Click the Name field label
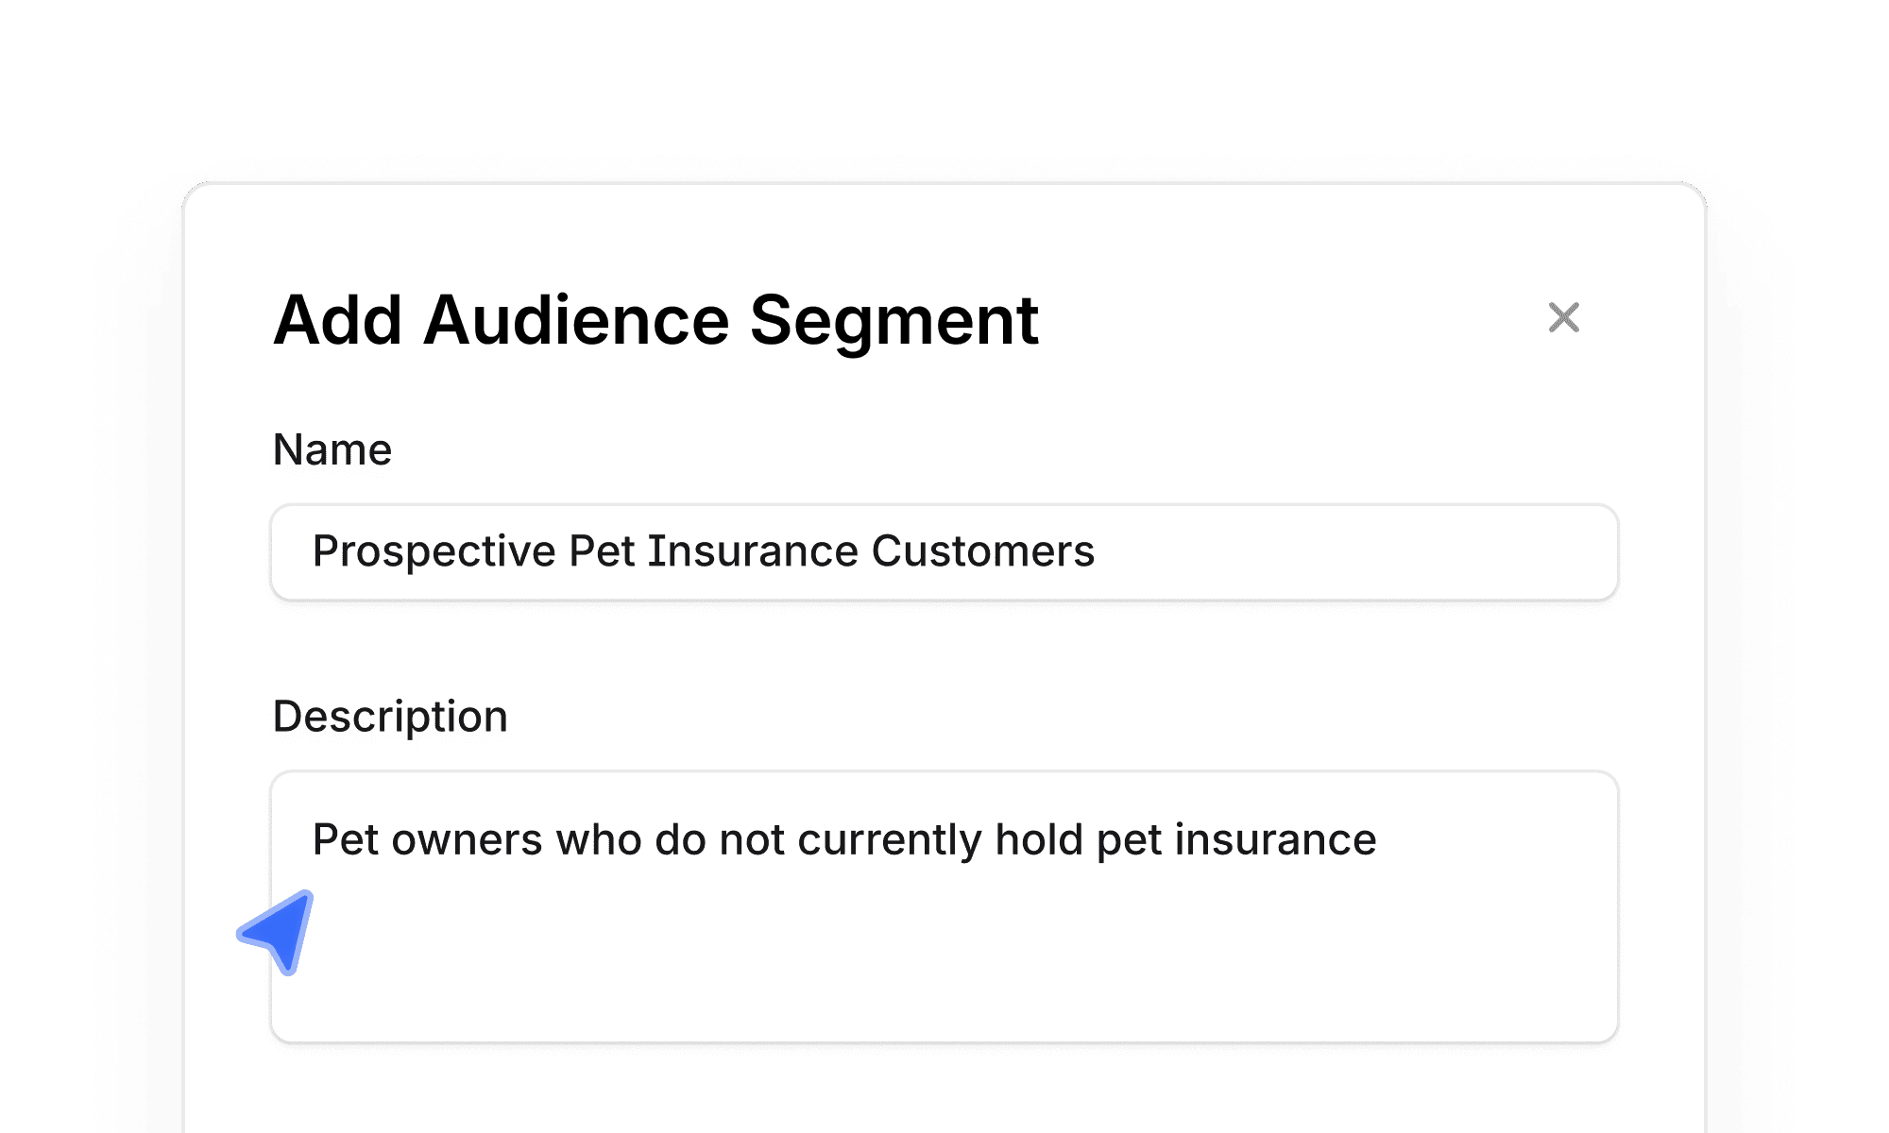Screen dimensions: 1889x1133 (332, 449)
